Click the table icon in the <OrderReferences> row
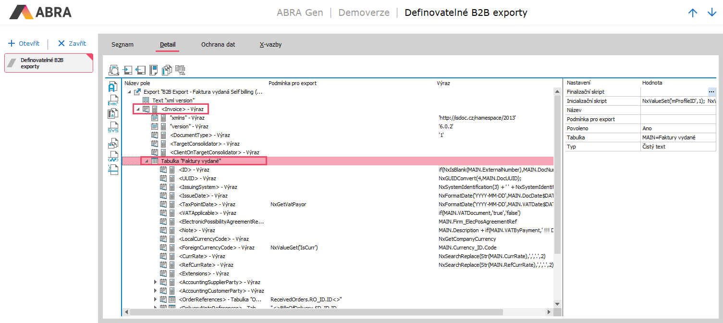The height and width of the screenshot is (323, 723). 172,299
